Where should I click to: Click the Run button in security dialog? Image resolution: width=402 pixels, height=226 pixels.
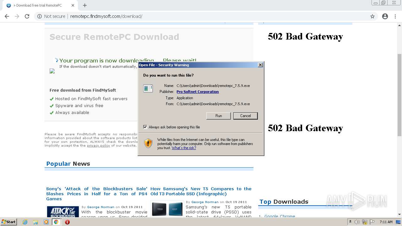tap(219, 116)
